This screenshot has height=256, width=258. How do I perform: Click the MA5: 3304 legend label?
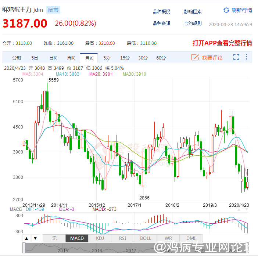(33, 74)
